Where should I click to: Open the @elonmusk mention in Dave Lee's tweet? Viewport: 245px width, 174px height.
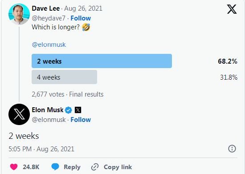coord(49,45)
